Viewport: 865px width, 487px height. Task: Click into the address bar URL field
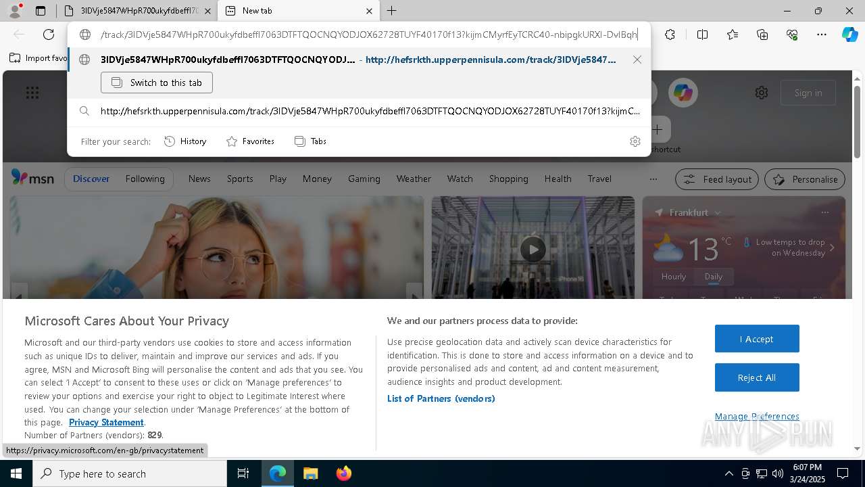[369, 34]
